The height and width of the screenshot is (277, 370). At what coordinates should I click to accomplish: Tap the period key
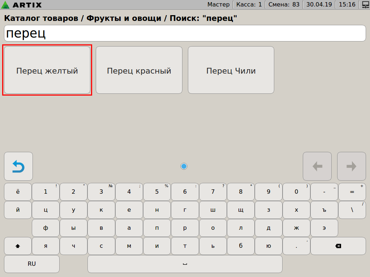296,246
